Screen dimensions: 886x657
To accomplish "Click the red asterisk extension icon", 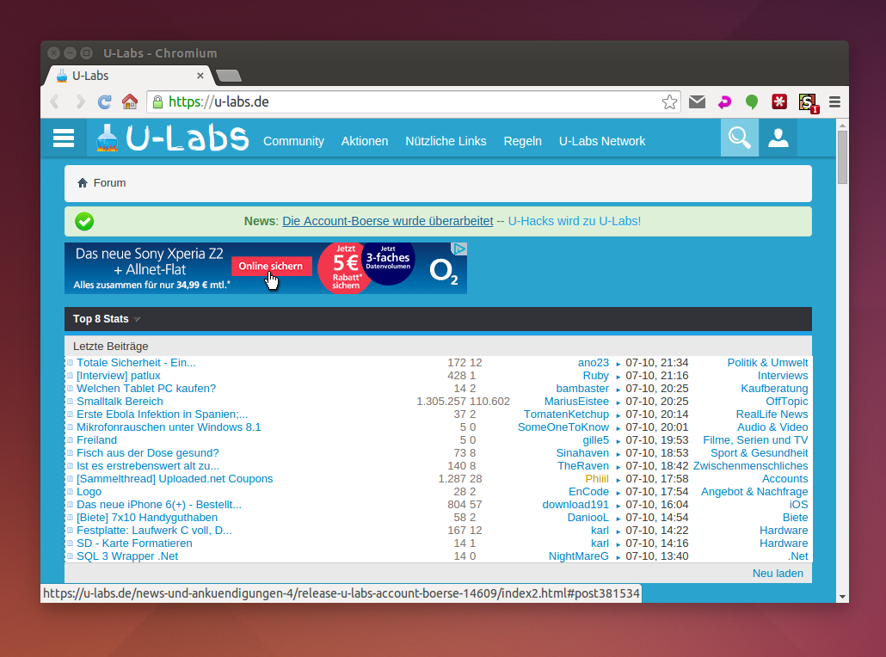I will [x=779, y=102].
